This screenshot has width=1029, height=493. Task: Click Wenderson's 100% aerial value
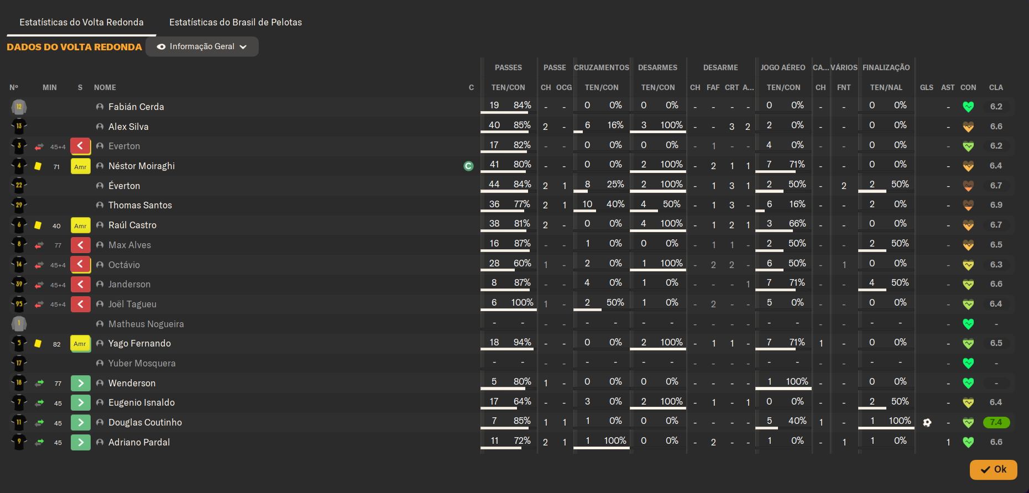point(797,381)
